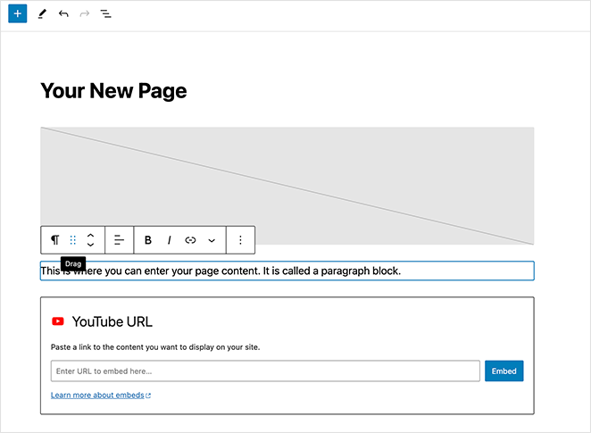Move block down with down chevron
This screenshot has width=591, height=433.
click(90, 246)
